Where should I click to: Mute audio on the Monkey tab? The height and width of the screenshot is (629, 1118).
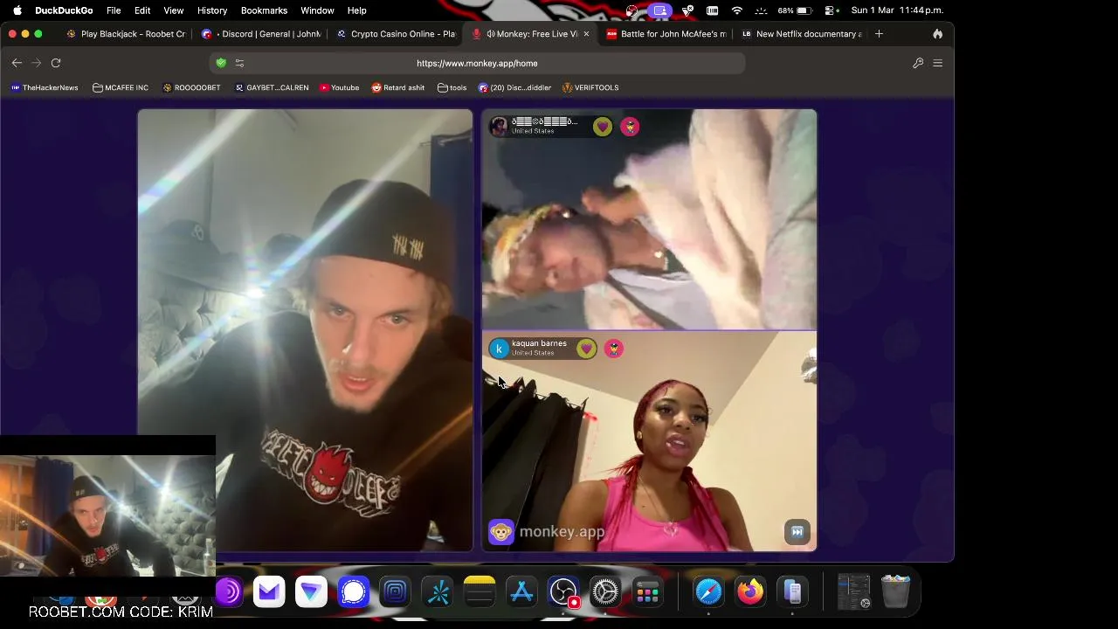pyautogui.click(x=491, y=34)
